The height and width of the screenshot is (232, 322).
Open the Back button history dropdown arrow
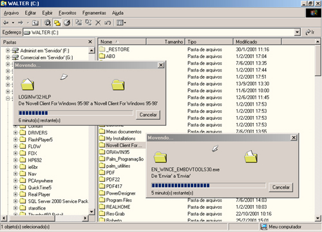pyautogui.click(x=13, y=23)
